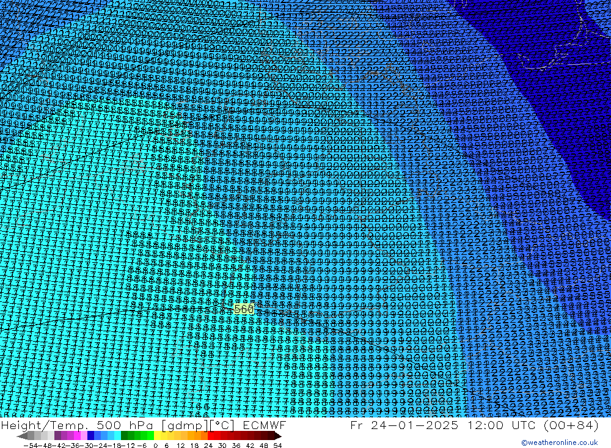The image size is (611, 448).
Task: Pick the dark purple legend swatch at -42
Action: 57,436
